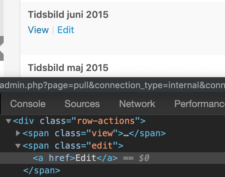The width and height of the screenshot is (225, 177).
Task: Open the Performance tab
Action: [x=200, y=104]
